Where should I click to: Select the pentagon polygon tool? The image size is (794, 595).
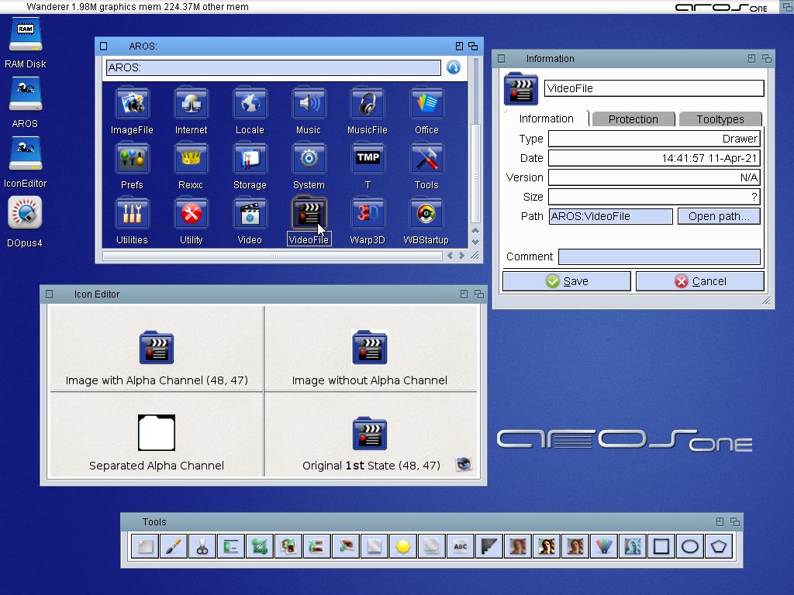(x=719, y=547)
